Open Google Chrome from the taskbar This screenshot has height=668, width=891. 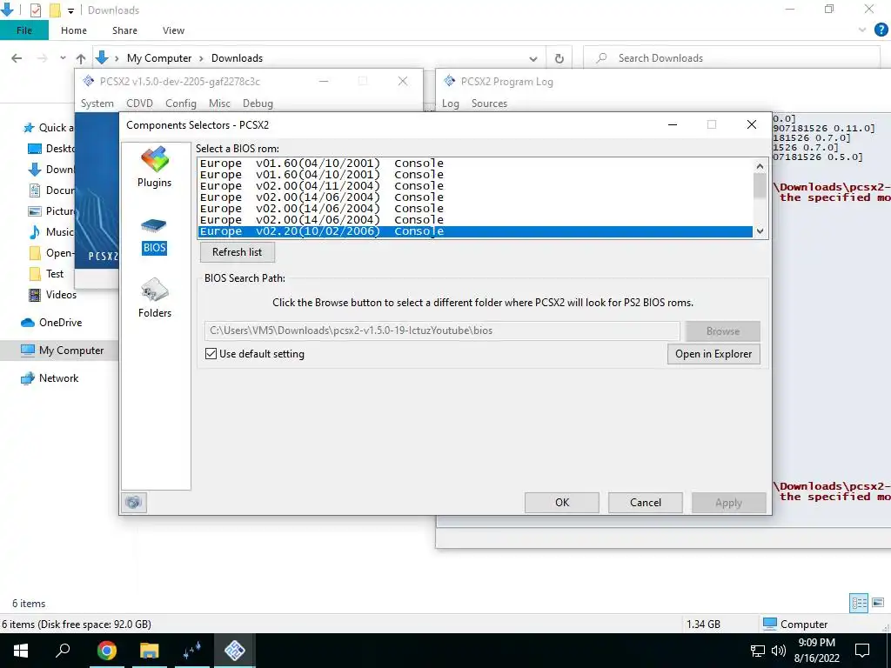point(106,650)
